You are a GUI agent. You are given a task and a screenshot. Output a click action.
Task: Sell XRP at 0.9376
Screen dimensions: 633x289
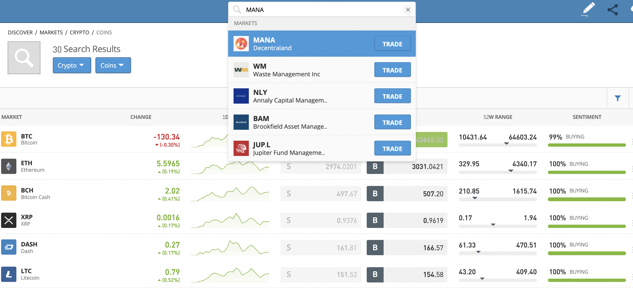coord(321,220)
